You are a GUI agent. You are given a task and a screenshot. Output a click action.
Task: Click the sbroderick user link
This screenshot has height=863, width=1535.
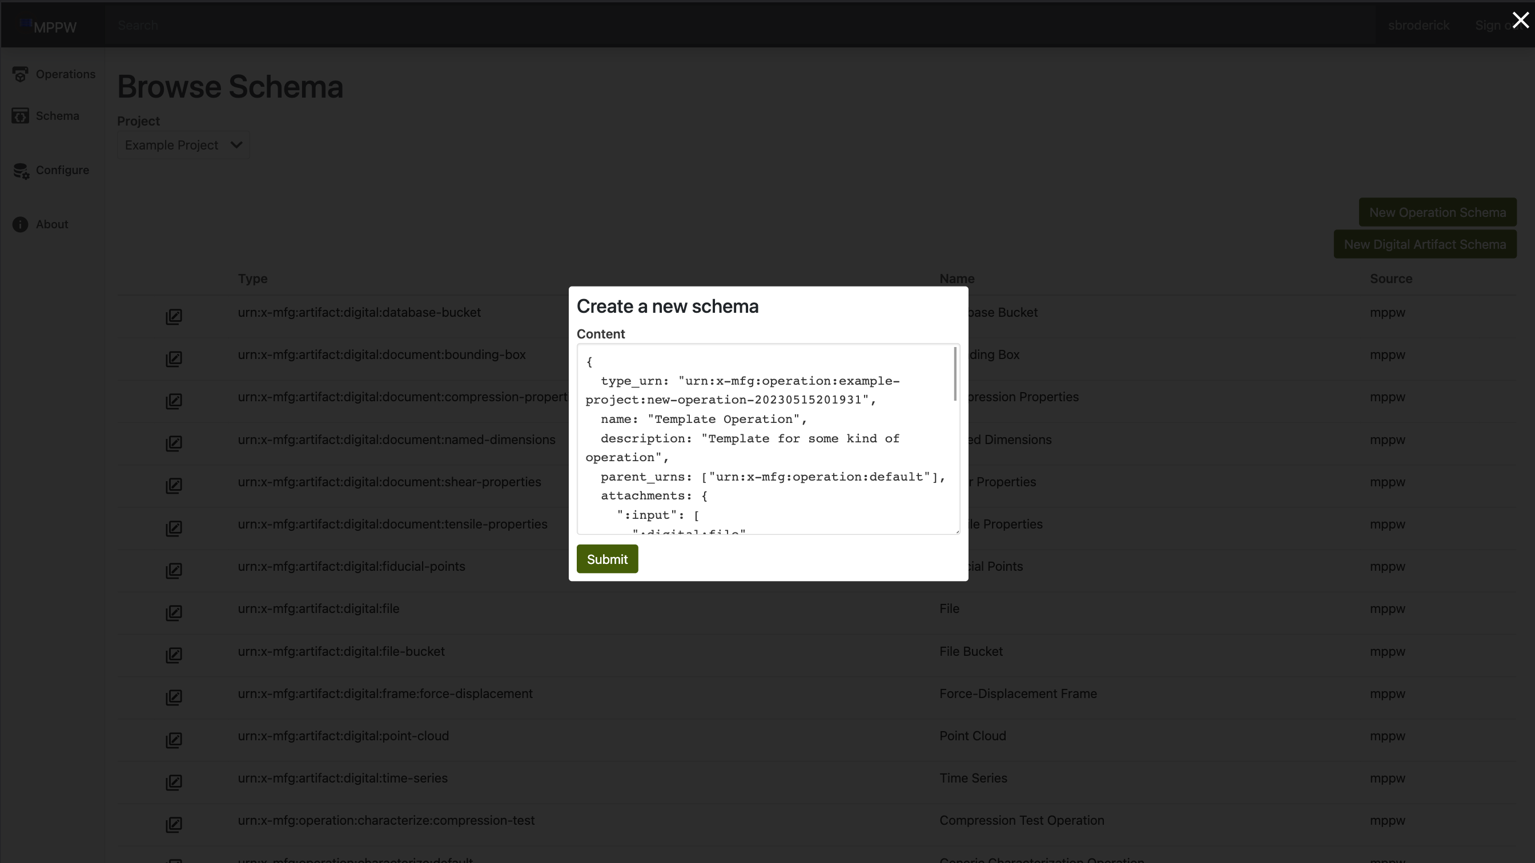coord(1419,25)
